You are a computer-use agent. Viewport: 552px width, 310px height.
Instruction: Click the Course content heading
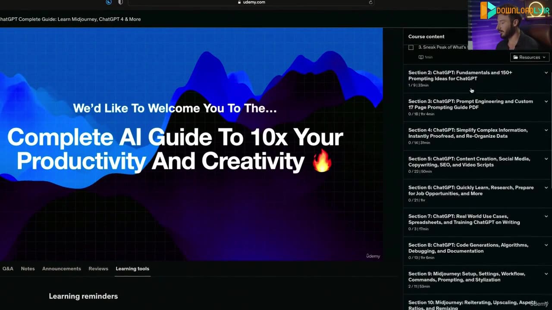click(x=426, y=37)
